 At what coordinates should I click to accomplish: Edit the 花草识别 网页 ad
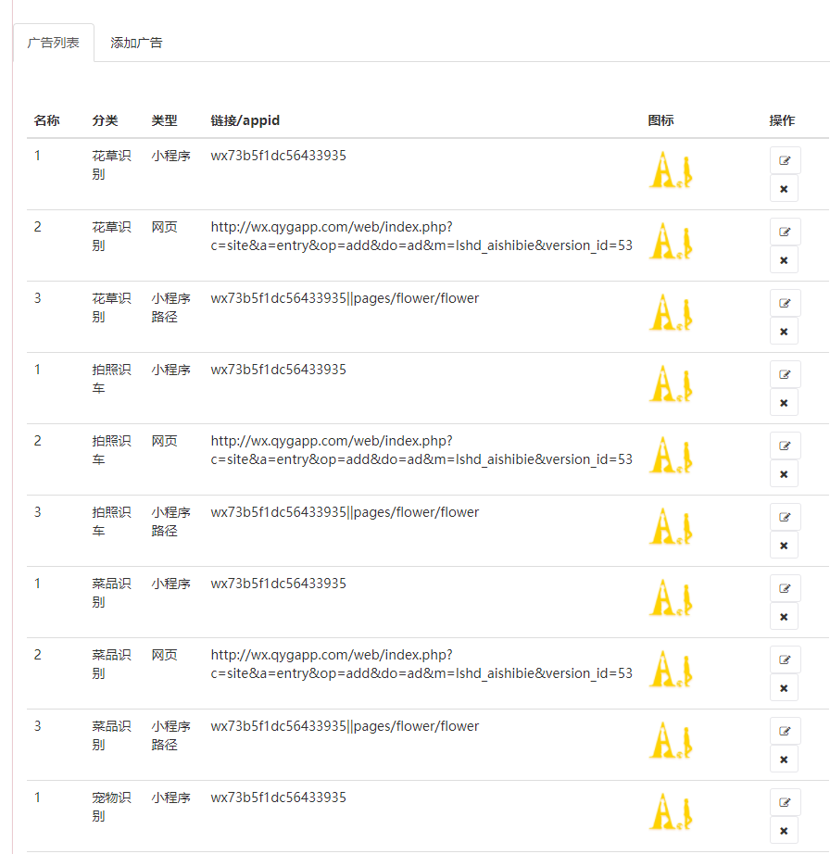[785, 232]
